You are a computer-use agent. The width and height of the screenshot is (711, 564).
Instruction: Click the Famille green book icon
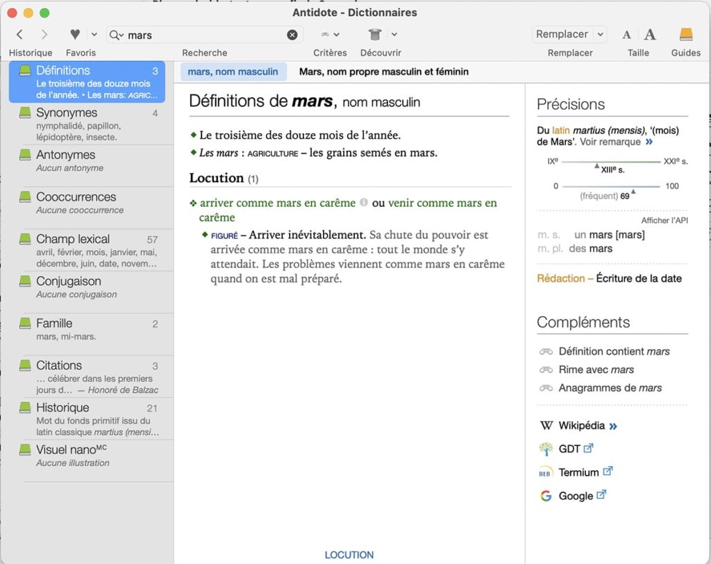point(26,323)
